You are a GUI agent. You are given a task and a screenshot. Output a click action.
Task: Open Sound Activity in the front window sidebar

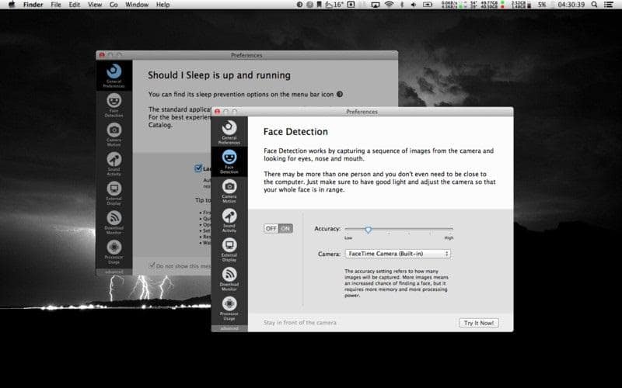pyautogui.click(x=229, y=220)
